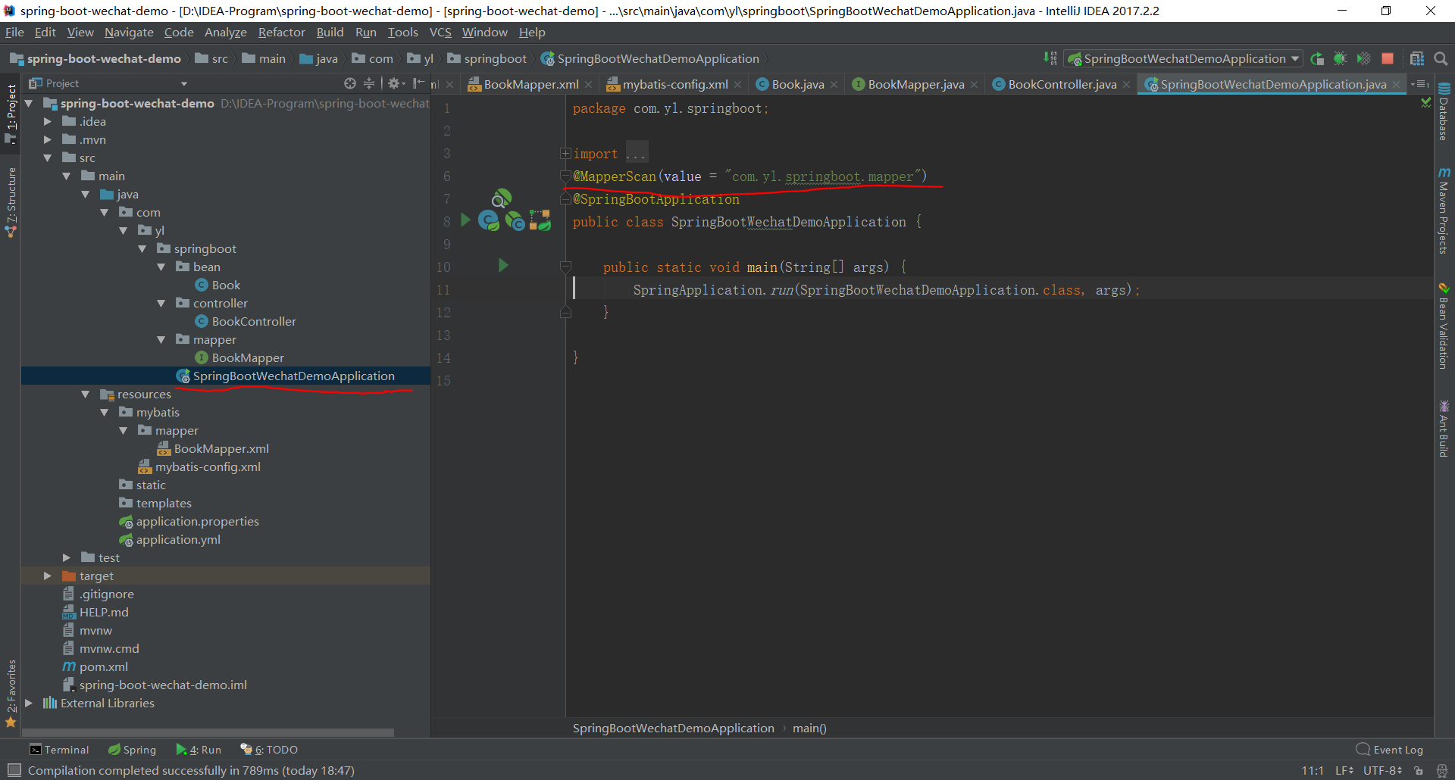Image resolution: width=1455 pixels, height=780 pixels.
Task: Click the 11:1 cursor position indicator
Action: click(x=1313, y=770)
